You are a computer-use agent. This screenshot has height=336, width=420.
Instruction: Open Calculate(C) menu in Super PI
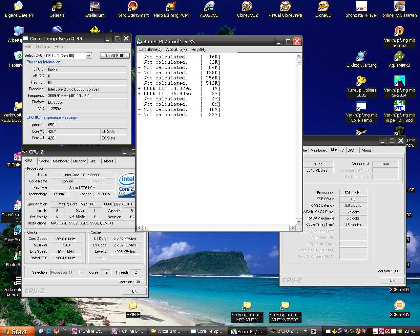point(150,50)
